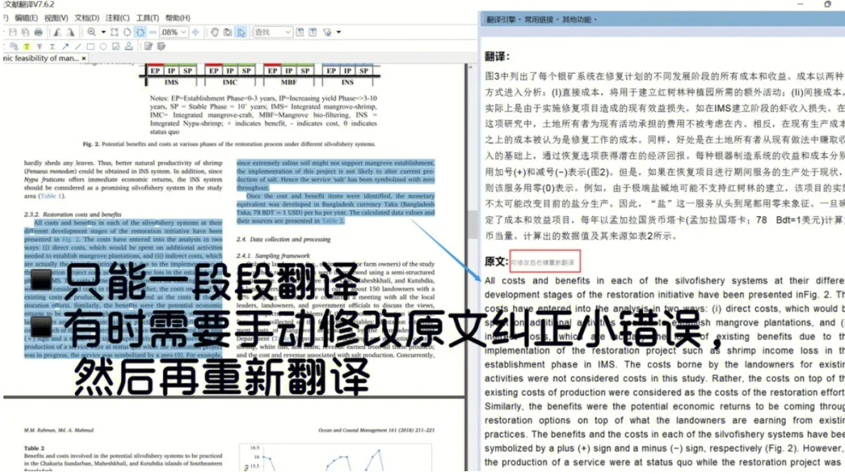Image resolution: width=845 pixels, height=474 pixels.
Task: Select the stamp annotation tool
Action: point(128,46)
